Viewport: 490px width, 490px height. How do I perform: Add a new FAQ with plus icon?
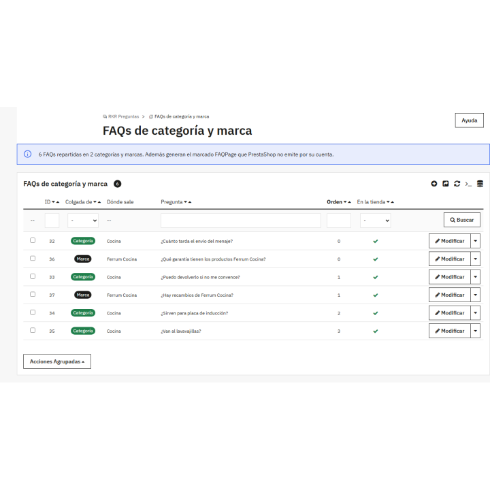[434, 184]
